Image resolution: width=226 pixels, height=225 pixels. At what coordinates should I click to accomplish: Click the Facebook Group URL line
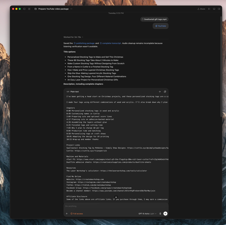coord(99,188)
